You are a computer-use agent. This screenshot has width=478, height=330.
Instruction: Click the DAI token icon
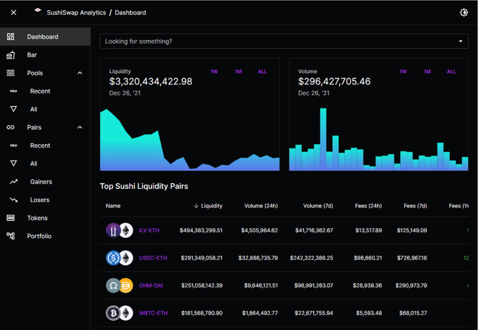pyautogui.click(x=126, y=286)
